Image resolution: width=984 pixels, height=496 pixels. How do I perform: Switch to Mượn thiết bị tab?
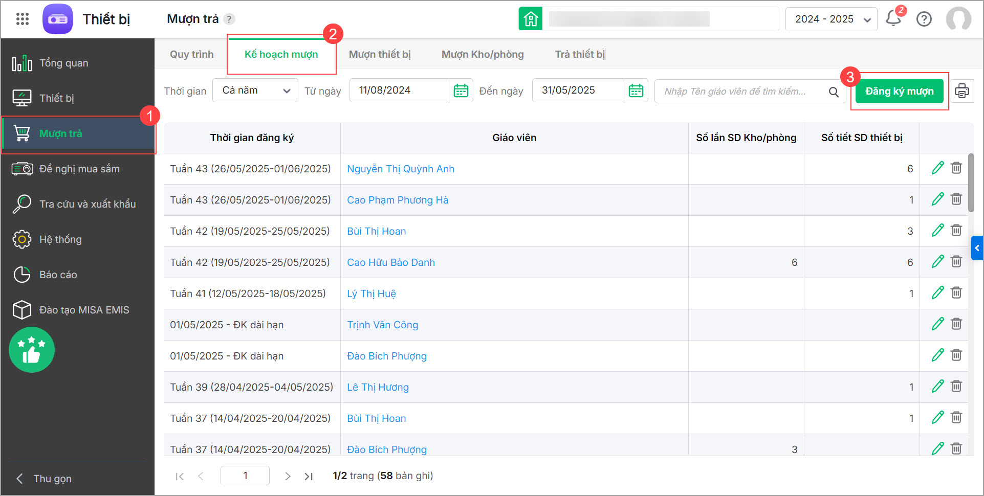pos(380,54)
